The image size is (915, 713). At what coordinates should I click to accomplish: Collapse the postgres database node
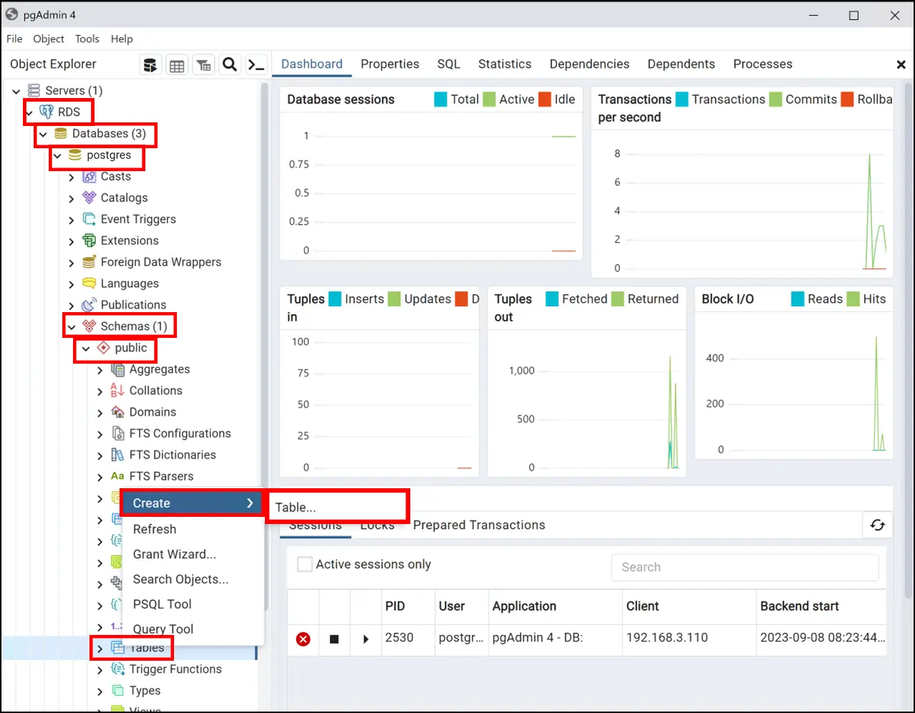[x=58, y=155]
